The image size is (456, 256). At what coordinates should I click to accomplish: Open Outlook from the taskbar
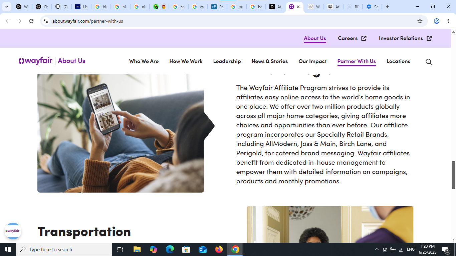coord(203,249)
